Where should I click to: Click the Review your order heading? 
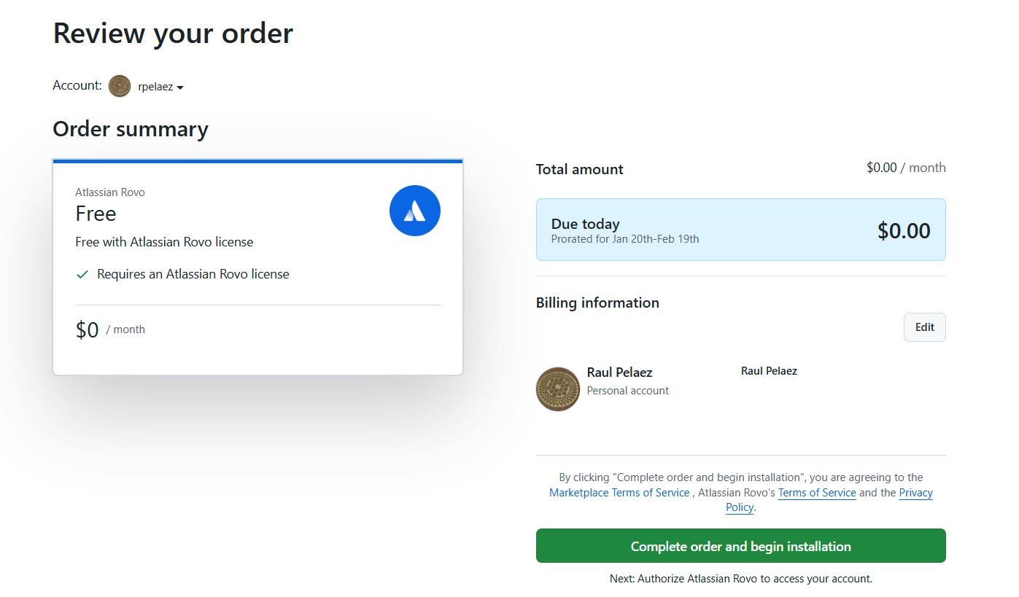coord(173,34)
